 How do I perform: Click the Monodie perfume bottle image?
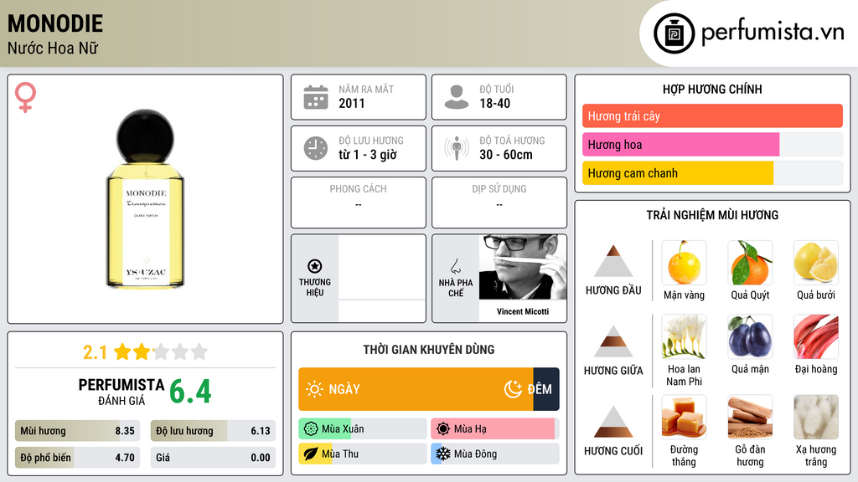(145, 198)
